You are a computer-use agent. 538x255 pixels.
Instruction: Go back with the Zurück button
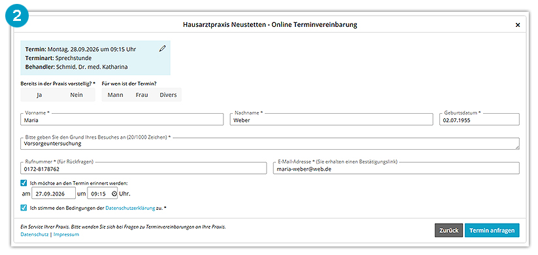point(449,230)
